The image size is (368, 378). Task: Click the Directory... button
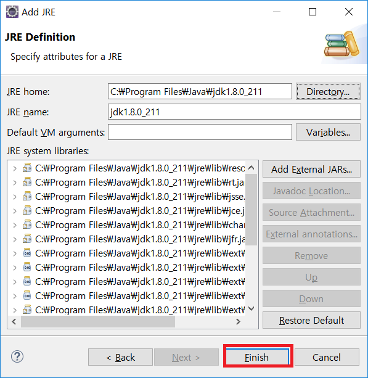pos(328,91)
